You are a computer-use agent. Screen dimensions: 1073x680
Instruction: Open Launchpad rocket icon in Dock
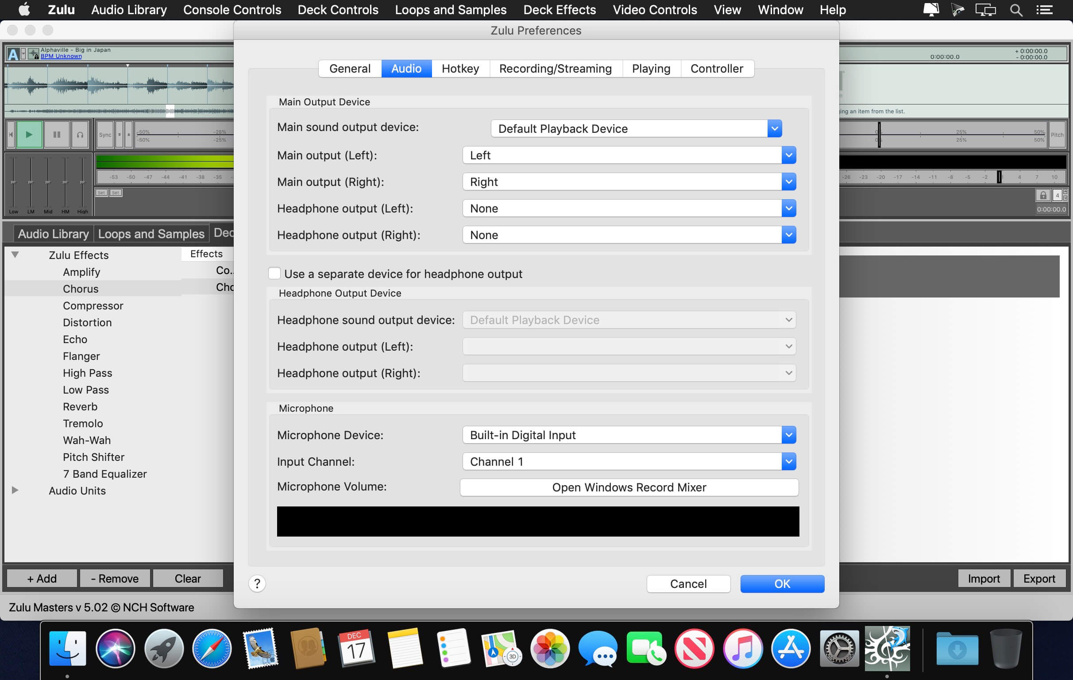pyautogui.click(x=163, y=648)
